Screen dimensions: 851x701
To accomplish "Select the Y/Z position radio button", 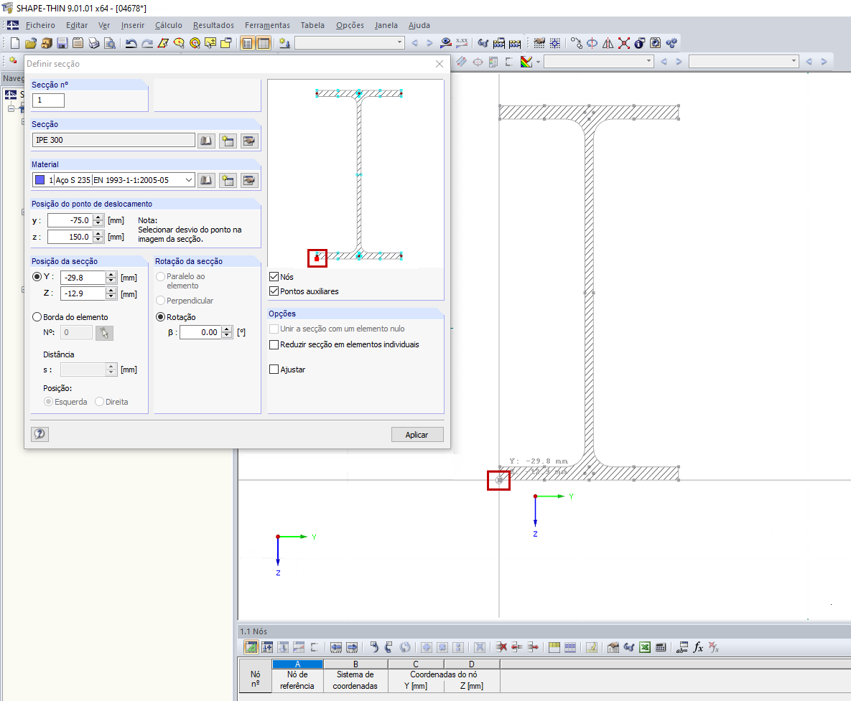I will click(x=37, y=276).
